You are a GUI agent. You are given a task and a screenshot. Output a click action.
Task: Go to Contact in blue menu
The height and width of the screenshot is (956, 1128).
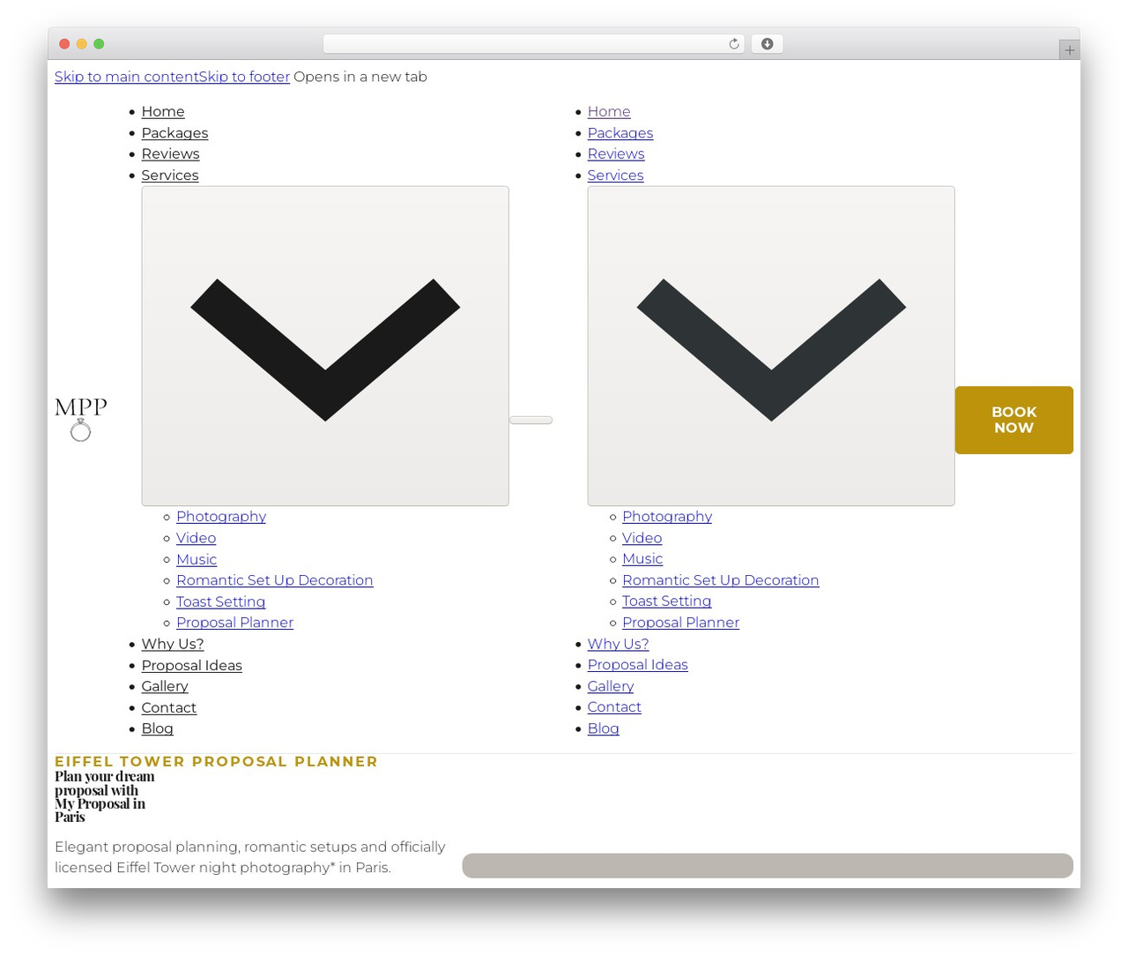point(614,707)
